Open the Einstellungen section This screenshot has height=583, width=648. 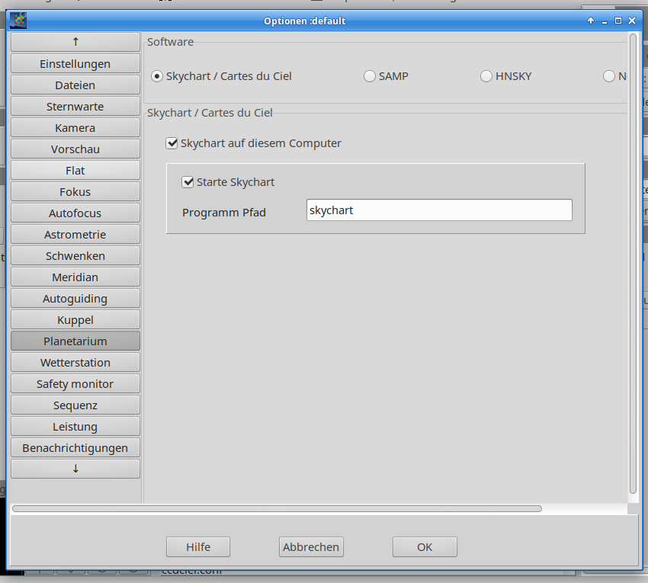tap(75, 63)
